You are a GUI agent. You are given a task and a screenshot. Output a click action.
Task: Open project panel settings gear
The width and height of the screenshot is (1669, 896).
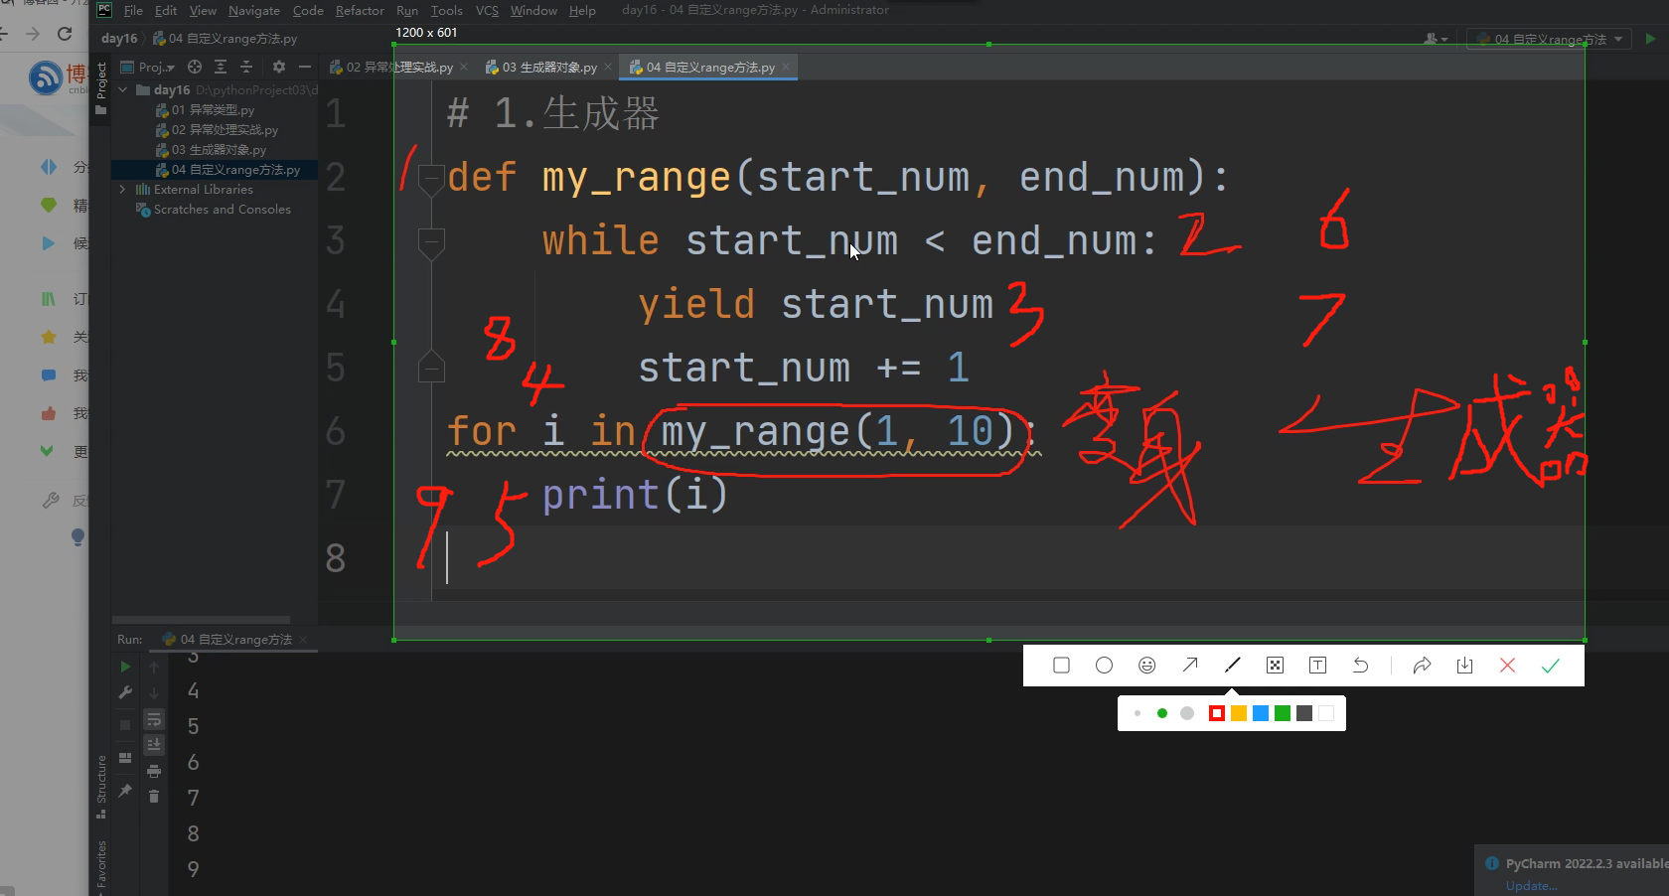click(279, 67)
